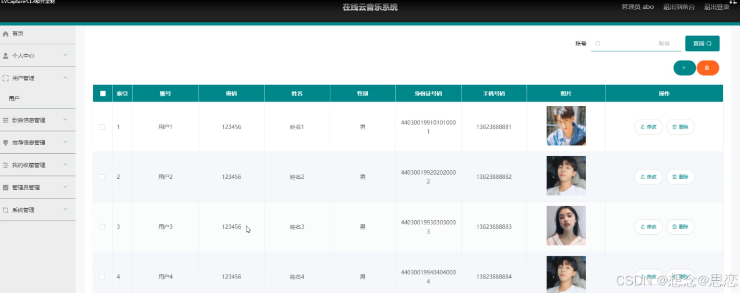This screenshot has width=740, height=293.
Task: Click the list icon beside 歌曲信息管理
Action: 6,121
